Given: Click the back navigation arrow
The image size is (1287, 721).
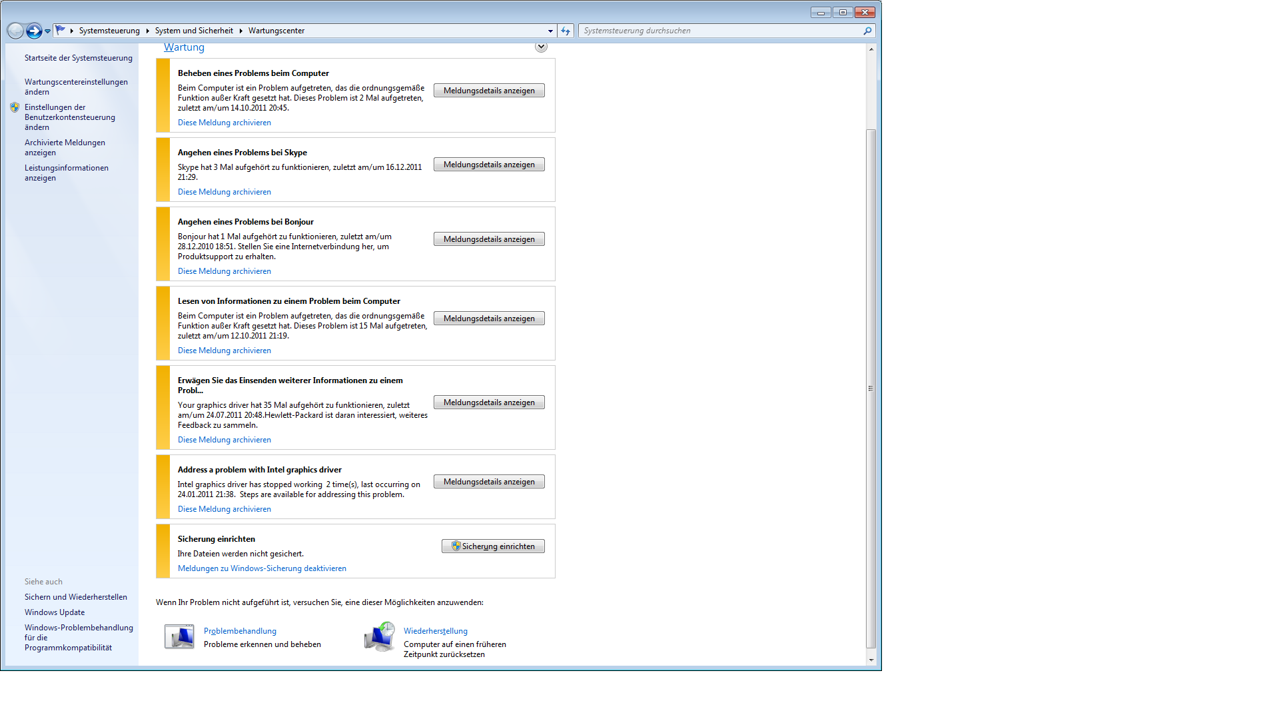Looking at the screenshot, I should pos(15,31).
